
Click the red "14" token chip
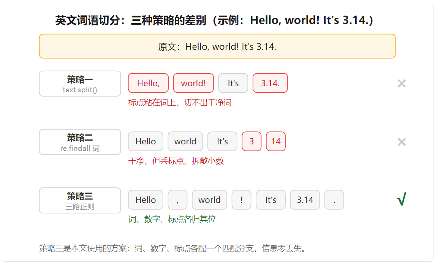(x=276, y=141)
